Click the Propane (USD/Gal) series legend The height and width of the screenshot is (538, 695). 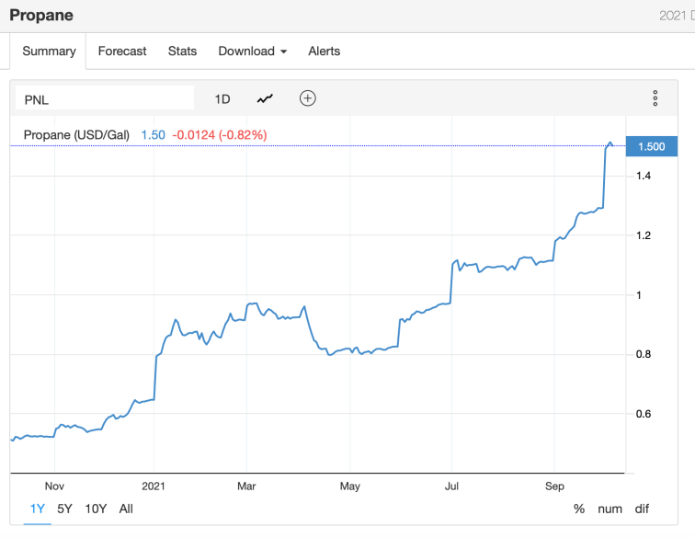pyautogui.click(x=76, y=135)
